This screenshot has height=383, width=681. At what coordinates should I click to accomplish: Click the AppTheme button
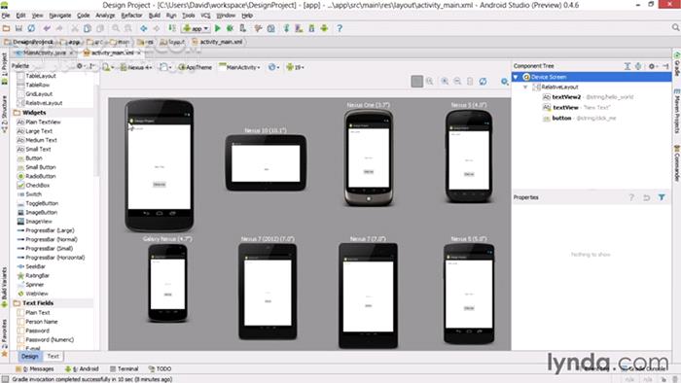196,67
